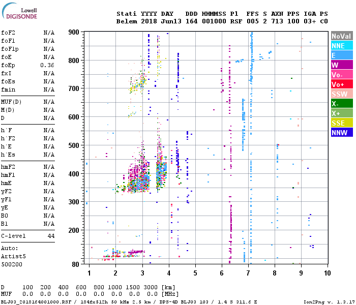The height and width of the screenshot is (305, 356).
Task: Click the 500 km height axis label
Action: pos(74,145)
